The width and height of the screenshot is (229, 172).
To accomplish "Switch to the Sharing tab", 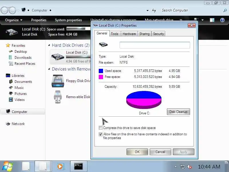I will 144,34.
